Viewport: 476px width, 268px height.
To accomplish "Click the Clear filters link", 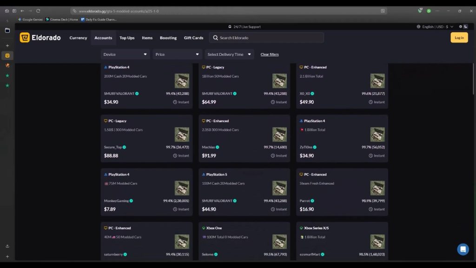I will coord(270,54).
